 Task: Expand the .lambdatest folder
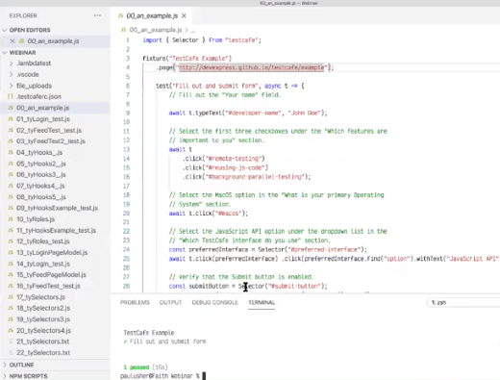34,63
